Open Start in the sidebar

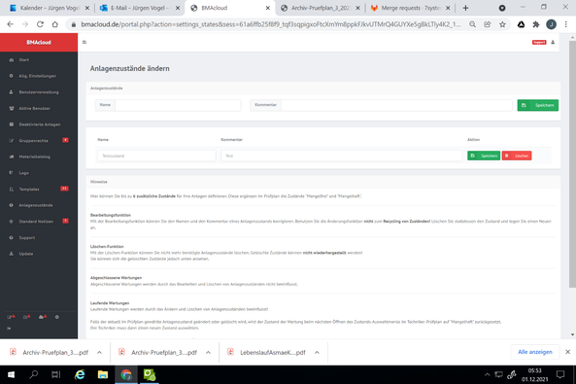click(x=24, y=59)
